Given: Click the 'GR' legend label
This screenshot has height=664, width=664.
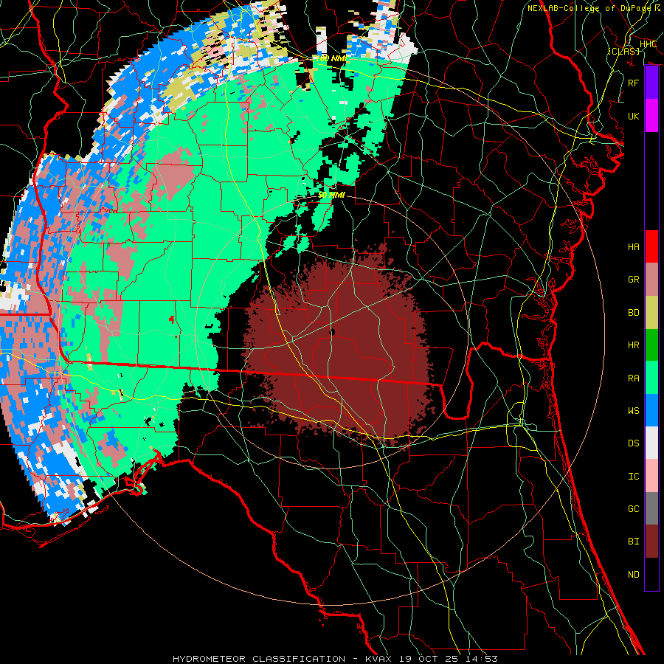Looking at the screenshot, I should (634, 280).
